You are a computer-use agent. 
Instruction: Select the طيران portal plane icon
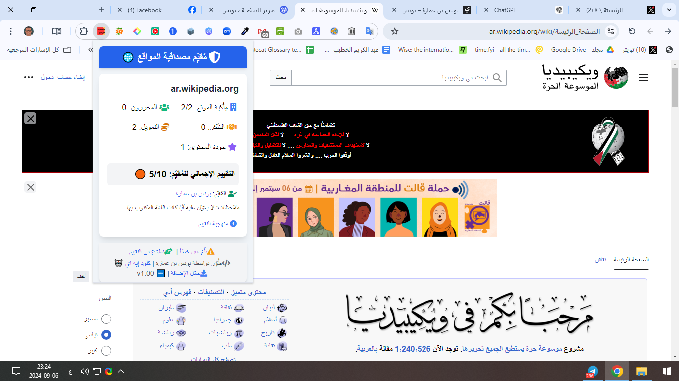coord(181,308)
